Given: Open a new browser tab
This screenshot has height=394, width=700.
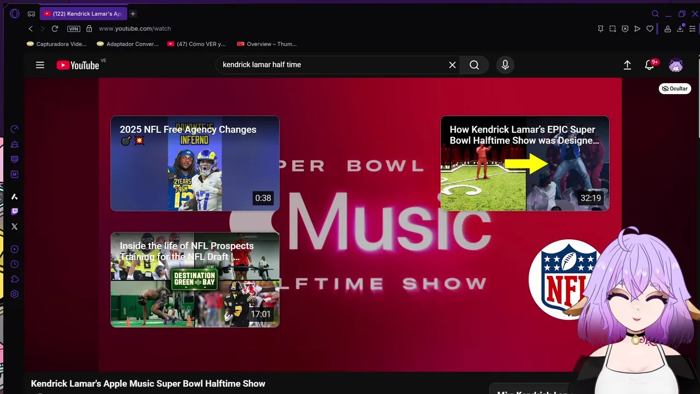Looking at the screenshot, I should pos(133,14).
